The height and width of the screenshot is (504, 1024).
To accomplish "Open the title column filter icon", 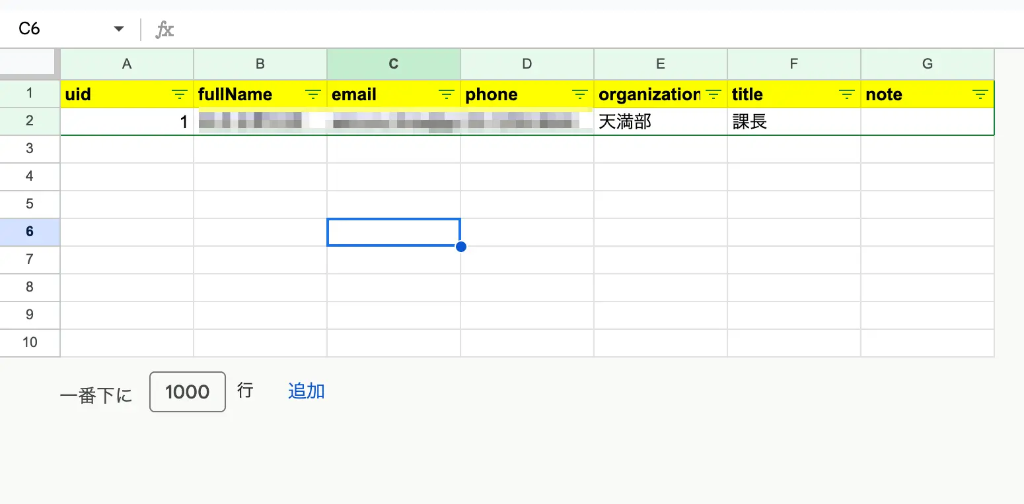I will (x=847, y=95).
